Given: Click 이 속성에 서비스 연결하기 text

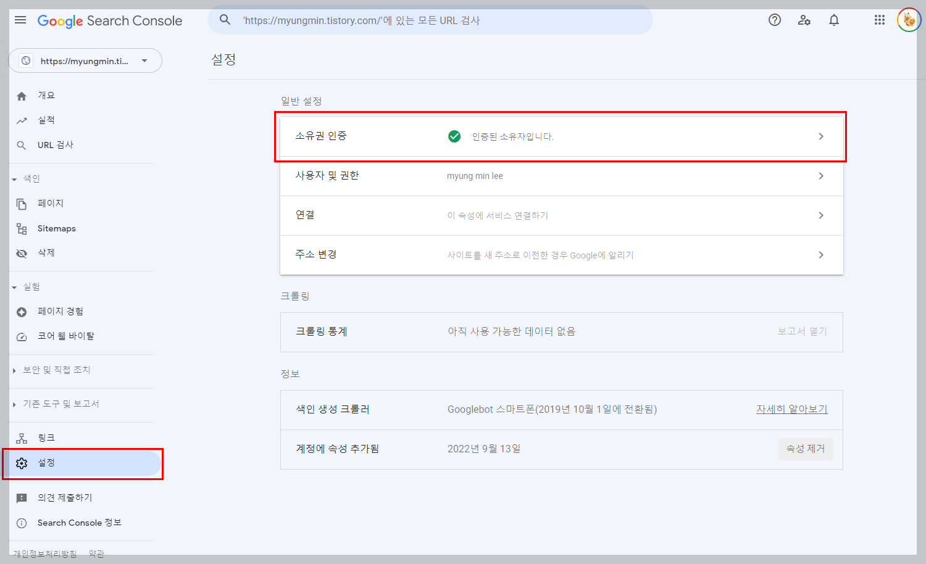Looking at the screenshot, I should (x=498, y=215).
